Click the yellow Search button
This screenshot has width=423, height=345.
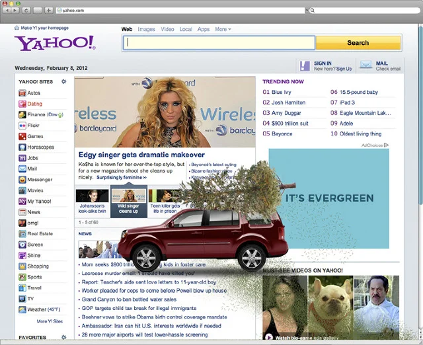pyautogui.click(x=358, y=42)
